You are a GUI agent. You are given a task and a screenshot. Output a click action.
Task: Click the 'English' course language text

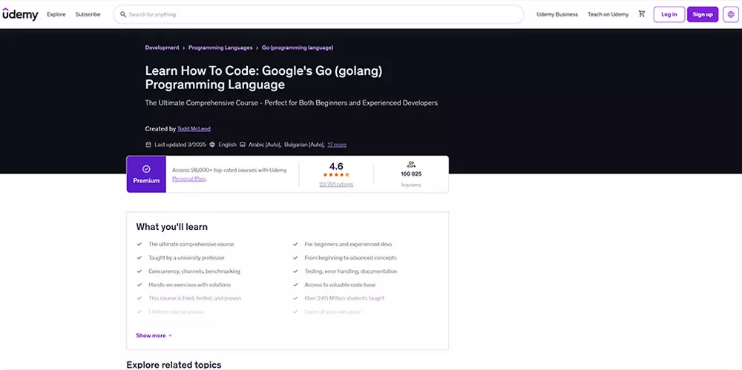[227, 145]
